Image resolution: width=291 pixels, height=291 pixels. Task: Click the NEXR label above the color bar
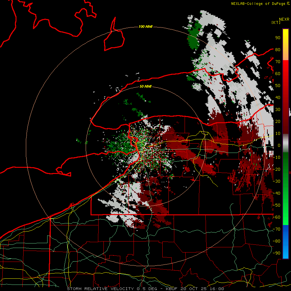point(284,19)
